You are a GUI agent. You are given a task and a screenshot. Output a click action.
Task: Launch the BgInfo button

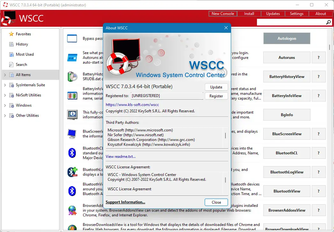[x=287, y=115]
